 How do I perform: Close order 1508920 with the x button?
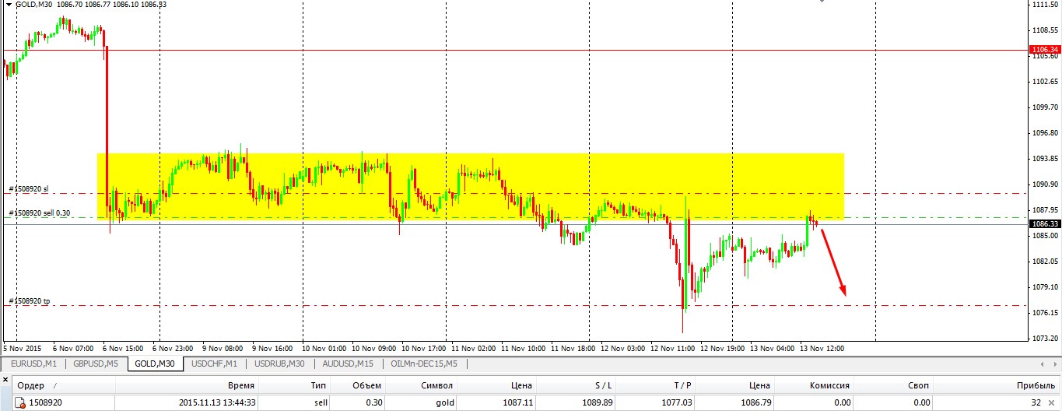click(x=1053, y=402)
